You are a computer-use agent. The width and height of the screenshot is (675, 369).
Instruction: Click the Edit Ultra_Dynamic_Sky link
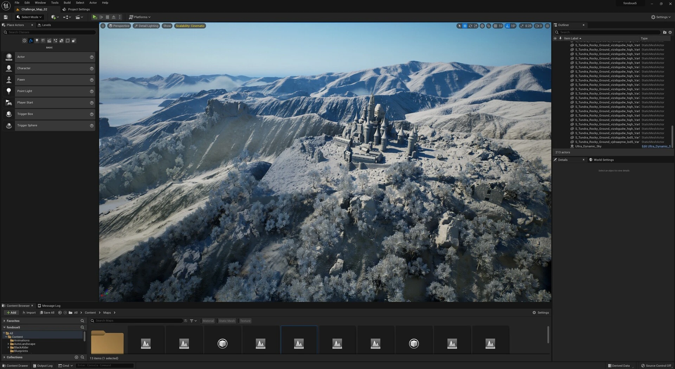point(656,147)
